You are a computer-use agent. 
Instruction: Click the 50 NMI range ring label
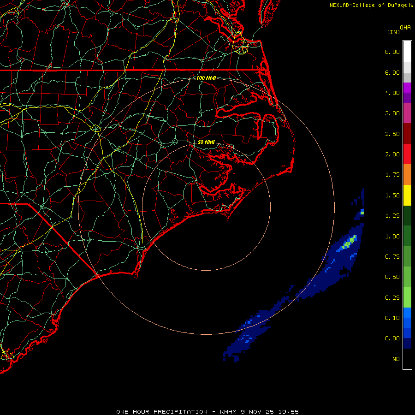(206, 142)
